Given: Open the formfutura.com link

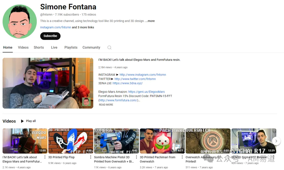Looking at the screenshot, I should click(x=119, y=100).
